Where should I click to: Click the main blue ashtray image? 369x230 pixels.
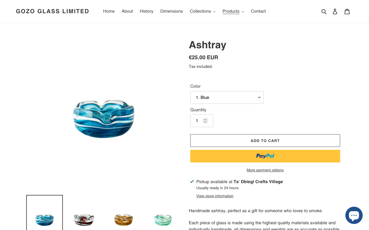pos(104,119)
